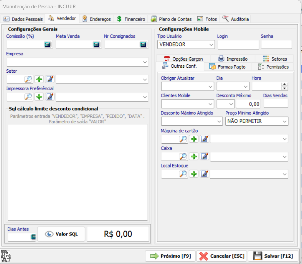Viewport: 302px width, 264px height.
Task: Increase Hora value with up arrow
Action: (x=284, y=84)
